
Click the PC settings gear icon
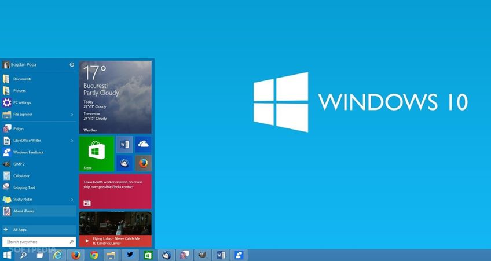[6, 102]
